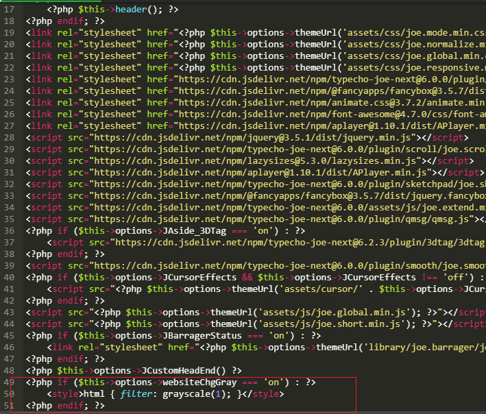
Task: Click line number 18 in the gutter
Action: pyautogui.click(x=9, y=21)
